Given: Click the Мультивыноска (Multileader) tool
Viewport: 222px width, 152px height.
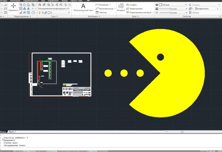Looking at the screenshot, I should (x=105, y=9).
